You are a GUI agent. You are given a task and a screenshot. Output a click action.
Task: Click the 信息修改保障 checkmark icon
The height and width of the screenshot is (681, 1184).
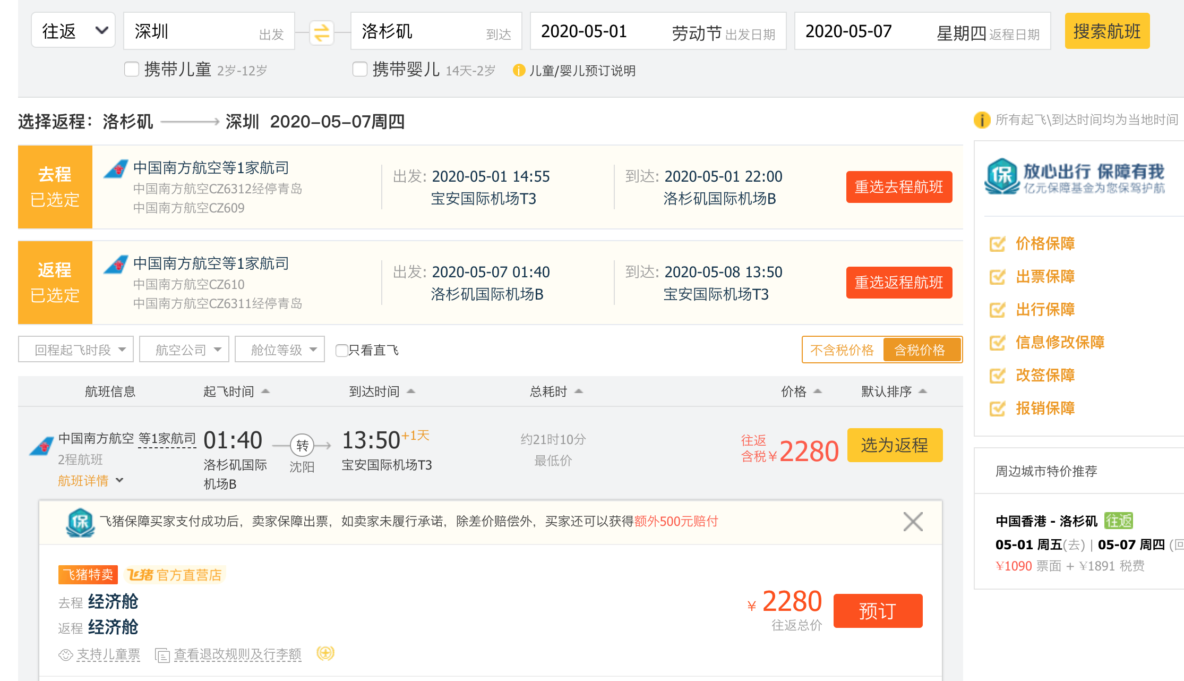tap(998, 343)
